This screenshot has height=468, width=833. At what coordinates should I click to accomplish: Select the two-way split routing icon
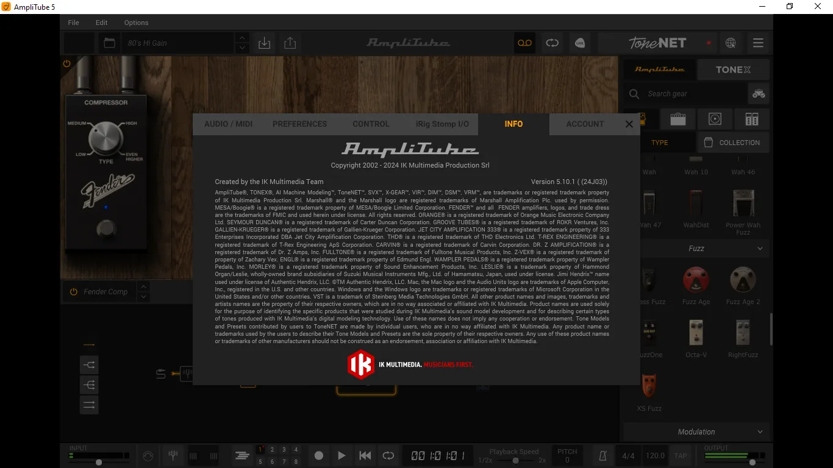tap(89, 365)
